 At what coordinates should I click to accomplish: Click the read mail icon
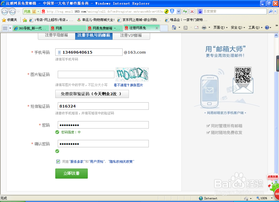pos(196,28)
